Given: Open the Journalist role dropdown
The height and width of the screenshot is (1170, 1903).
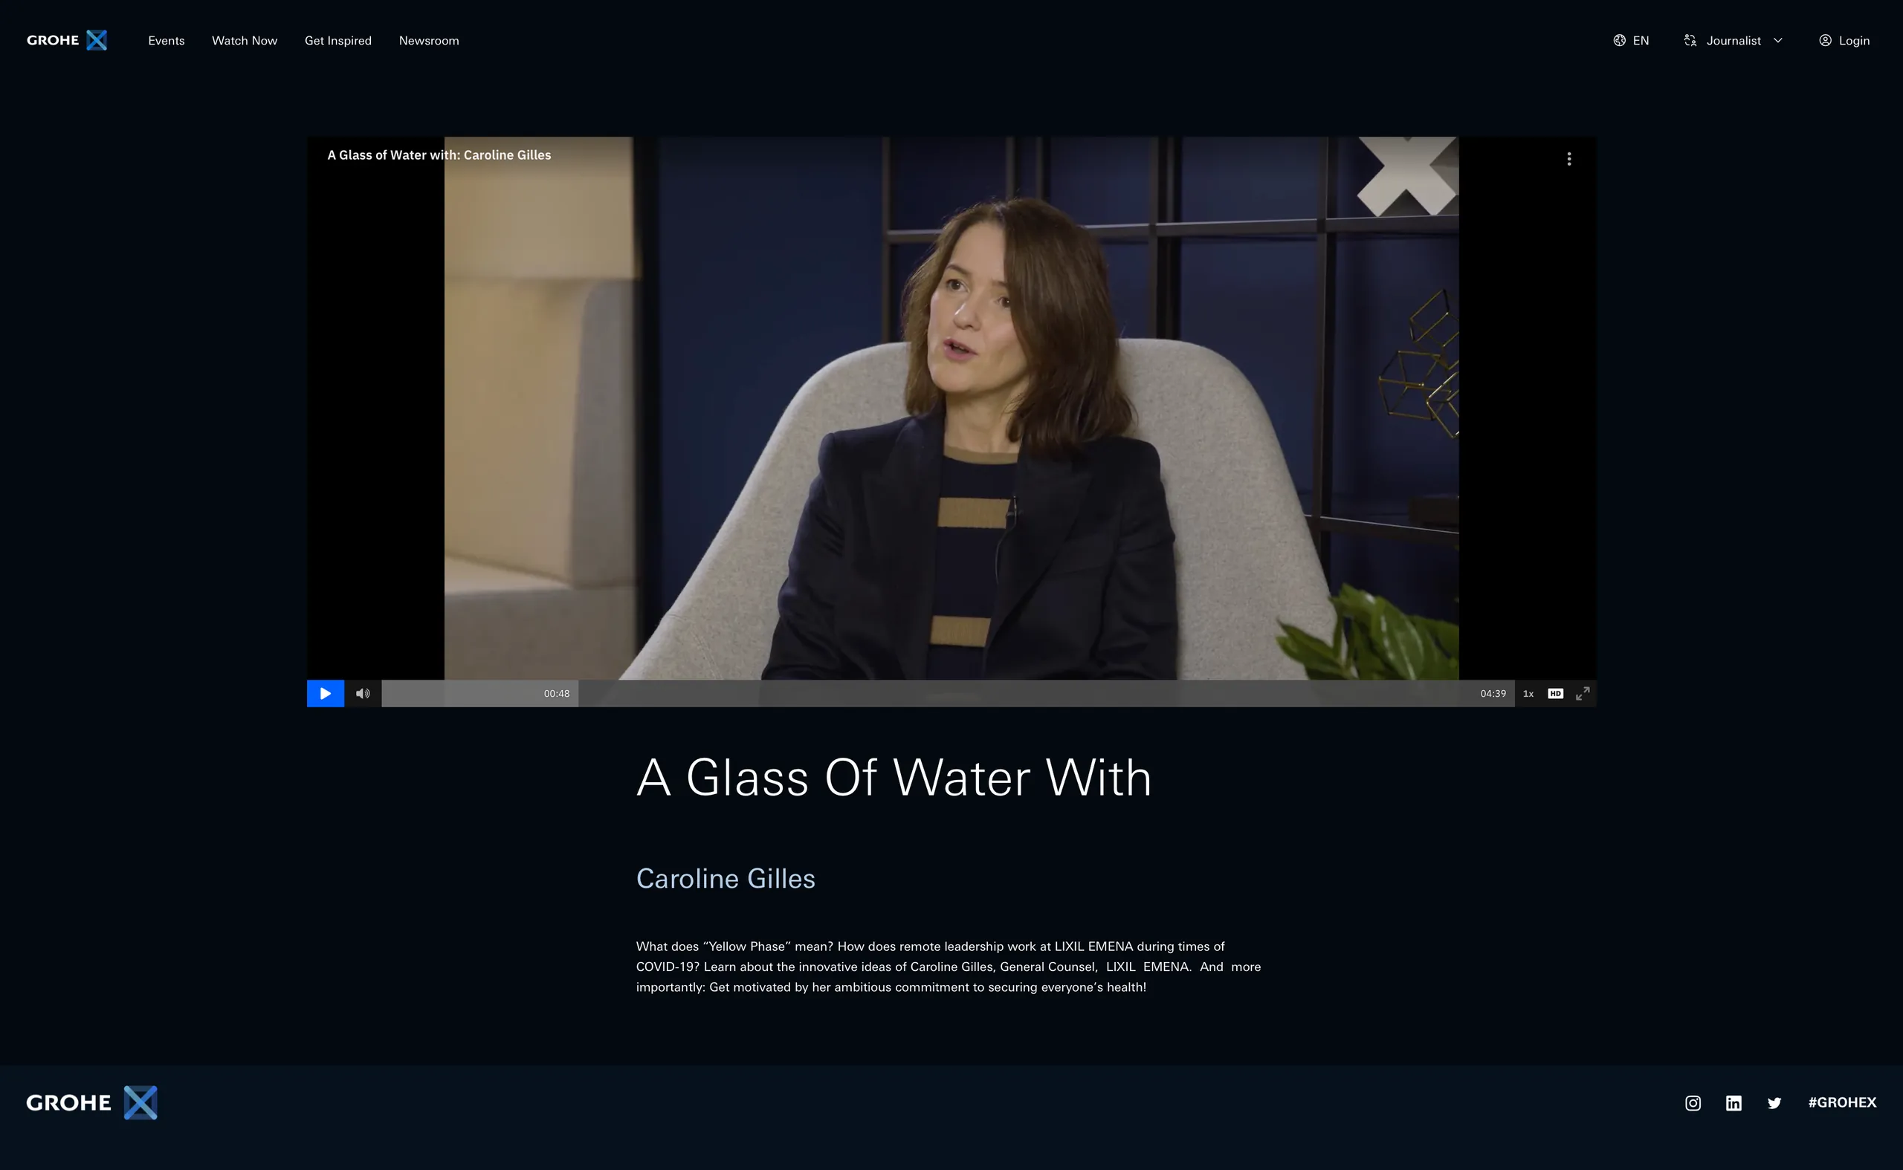Looking at the screenshot, I should [x=1733, y=40].
